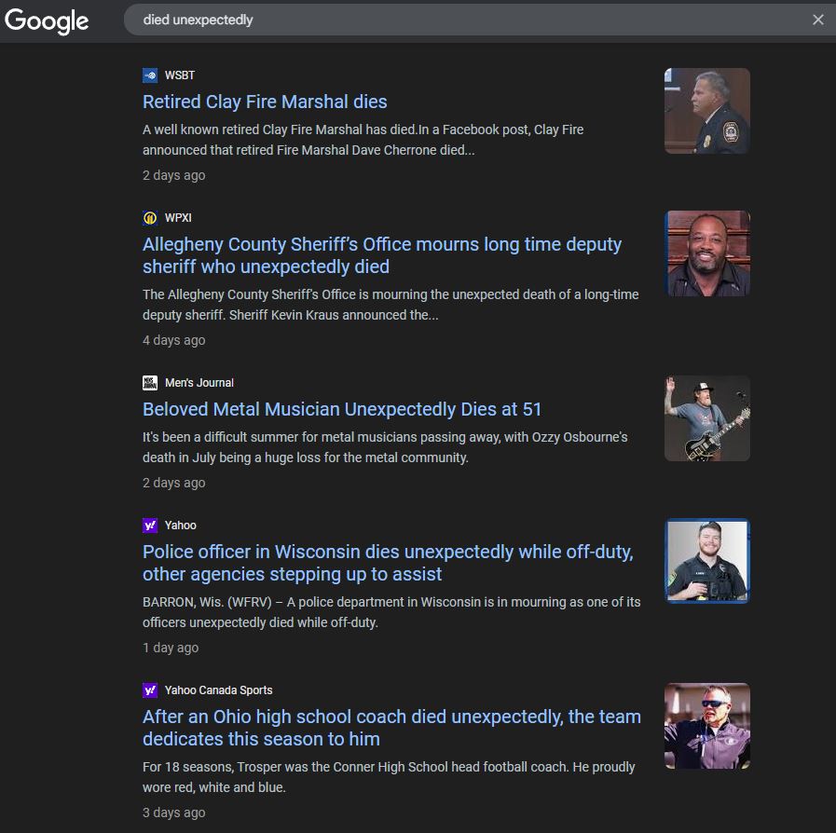
Task: Click the Yahoo favicon icon
Action: 150,525
